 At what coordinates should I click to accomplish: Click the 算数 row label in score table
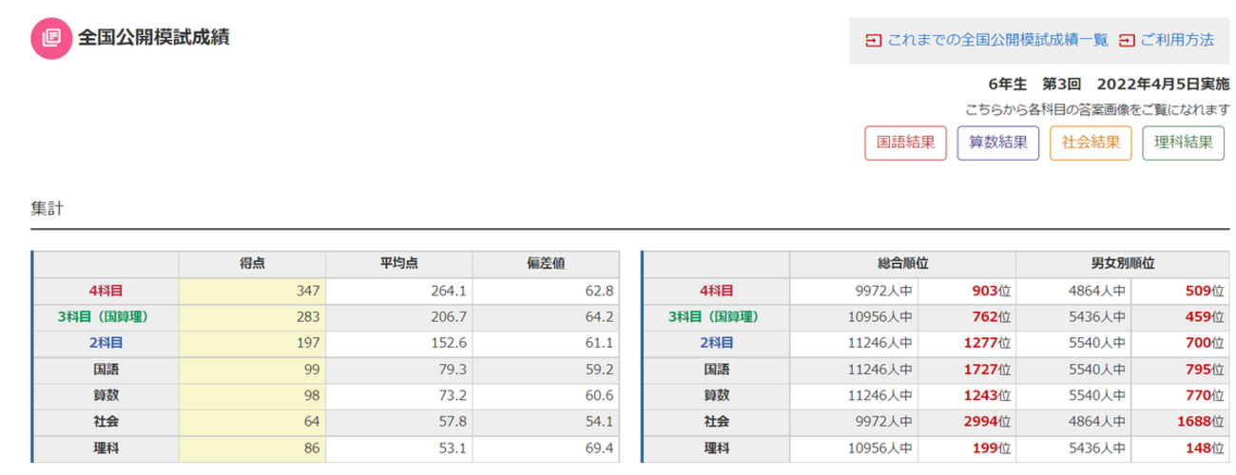106,395
